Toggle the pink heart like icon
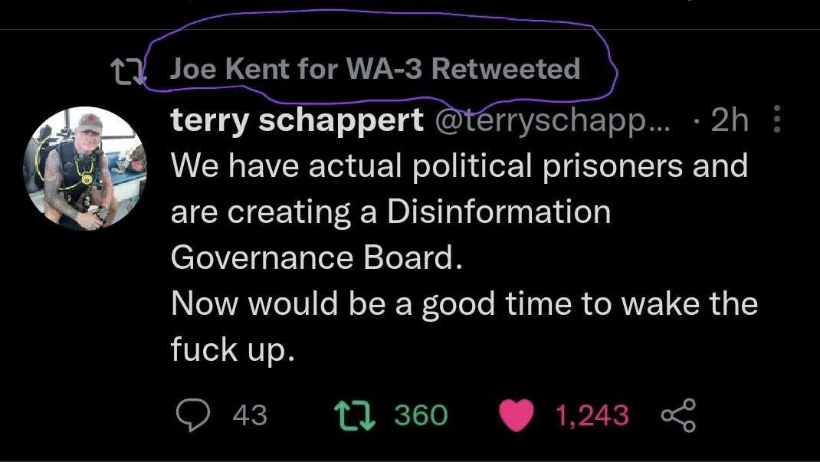Image resolution: width=820 pixels, height=462 pixels. [517, 415]
